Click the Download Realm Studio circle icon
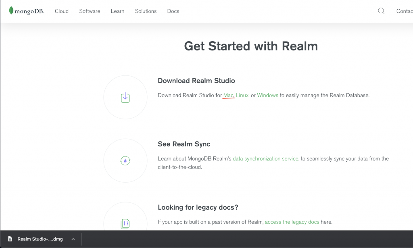Viewport: 413px width, 248px height. [125, 98]
